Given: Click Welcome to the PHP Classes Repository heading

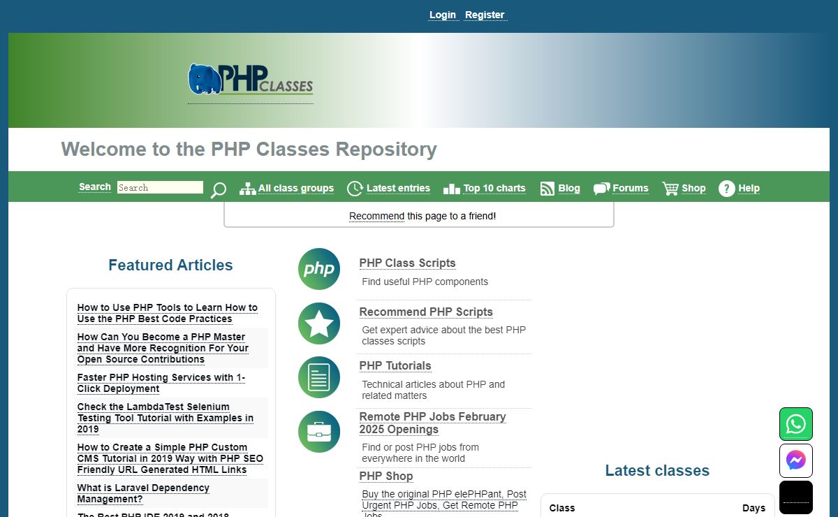Looking at the screenshot, I should (x=249, y=149).
